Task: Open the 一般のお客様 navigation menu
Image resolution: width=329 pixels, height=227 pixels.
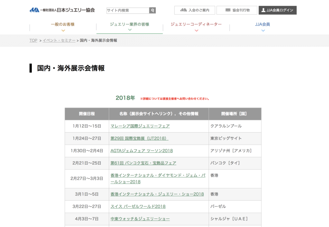Action: click(x=63, y=24)
